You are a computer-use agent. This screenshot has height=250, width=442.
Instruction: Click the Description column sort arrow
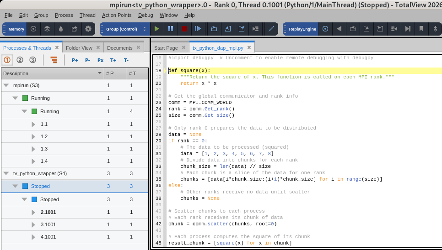point(99,73)
